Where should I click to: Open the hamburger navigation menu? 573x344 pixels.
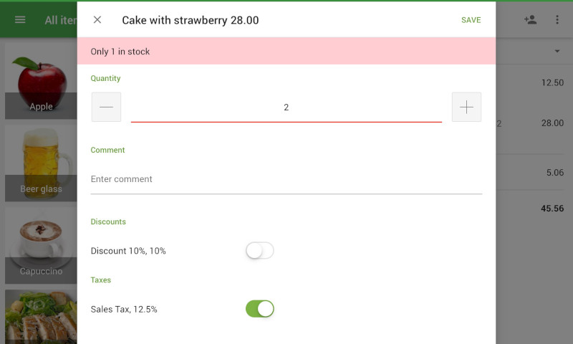point(20,20)
